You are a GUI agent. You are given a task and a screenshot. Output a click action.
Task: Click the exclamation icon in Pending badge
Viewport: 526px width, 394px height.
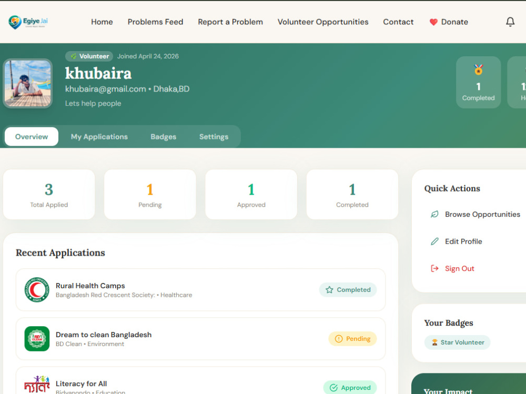coord(339,339)
